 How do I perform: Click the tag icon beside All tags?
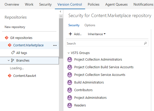click(x=13, y=53)
